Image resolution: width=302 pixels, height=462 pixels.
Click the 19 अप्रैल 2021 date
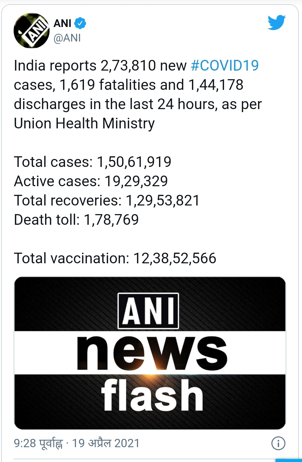(x=106, y=443)
